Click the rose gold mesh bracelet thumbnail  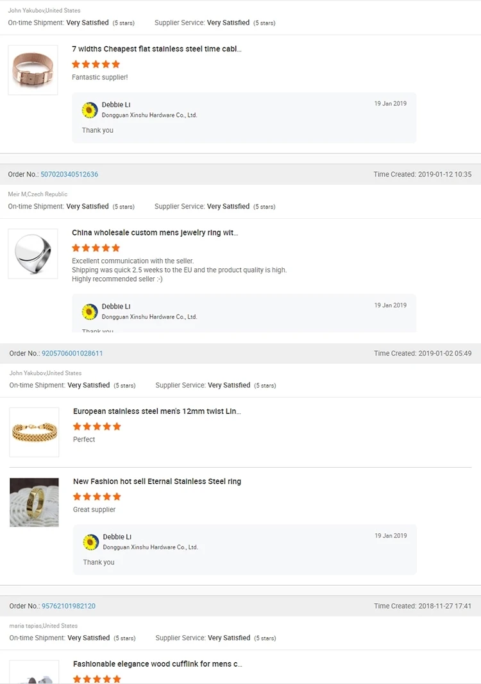tap(33, 70)
